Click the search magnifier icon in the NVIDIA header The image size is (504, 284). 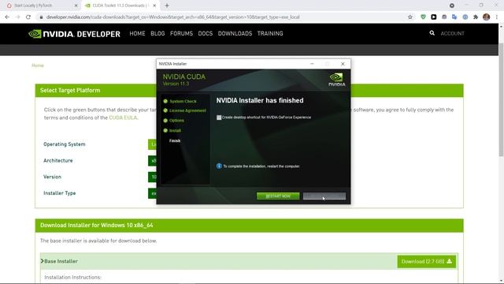tap(432, 33)
